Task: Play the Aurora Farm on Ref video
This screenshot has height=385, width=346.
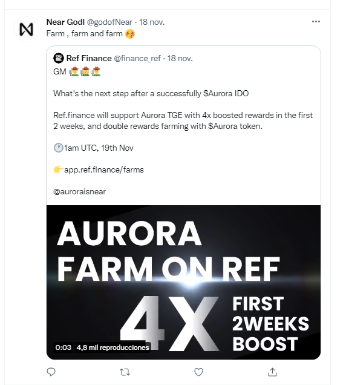Action: [183, 282]
